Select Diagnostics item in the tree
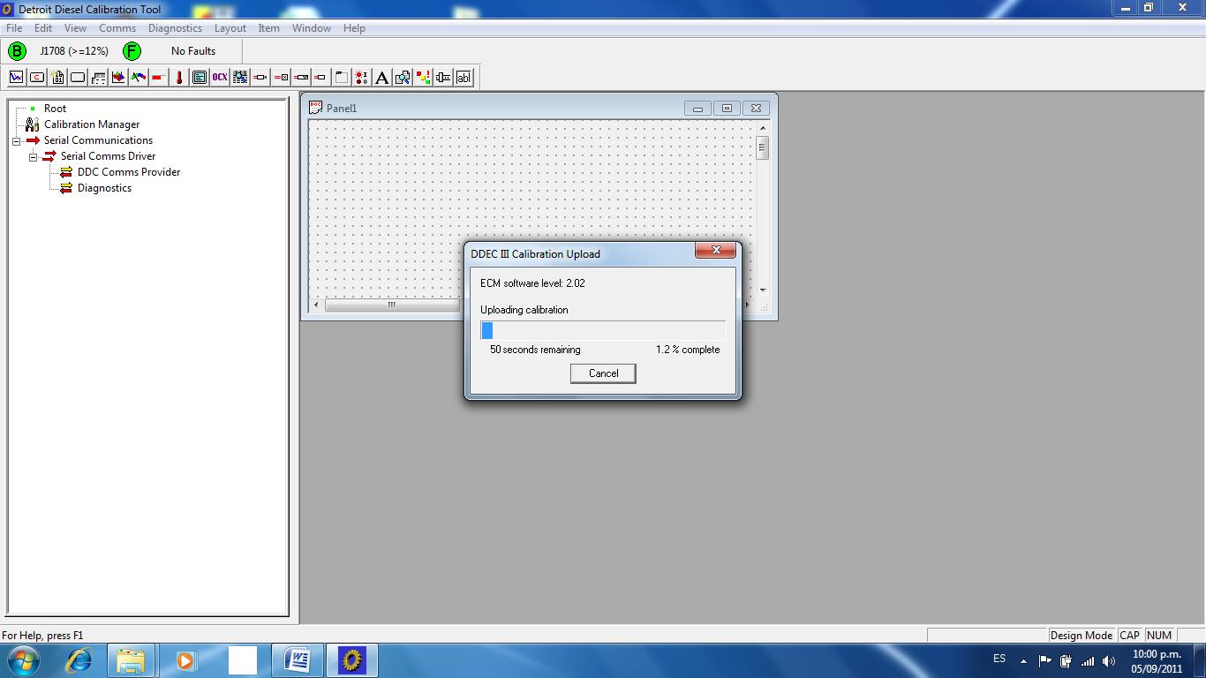This screenshot has height=678, width=1206. pos(104,188)
